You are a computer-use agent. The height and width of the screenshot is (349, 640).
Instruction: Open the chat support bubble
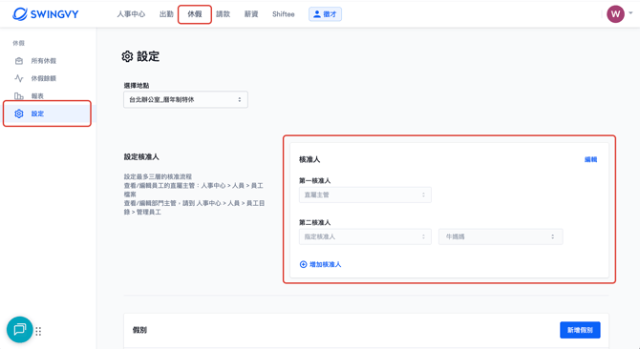[20, 330]
